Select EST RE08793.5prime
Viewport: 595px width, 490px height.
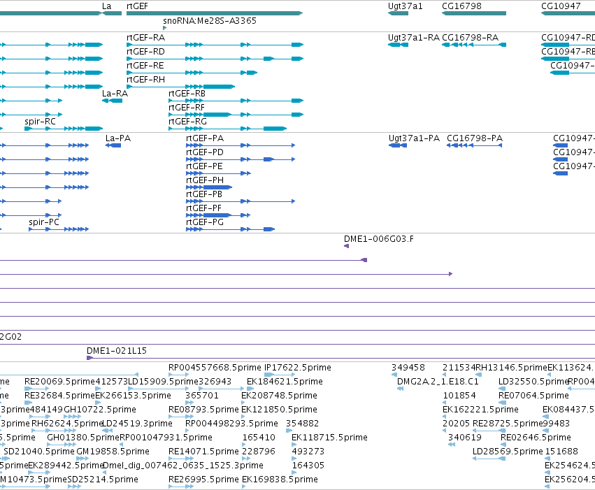(x=203, y=410)
